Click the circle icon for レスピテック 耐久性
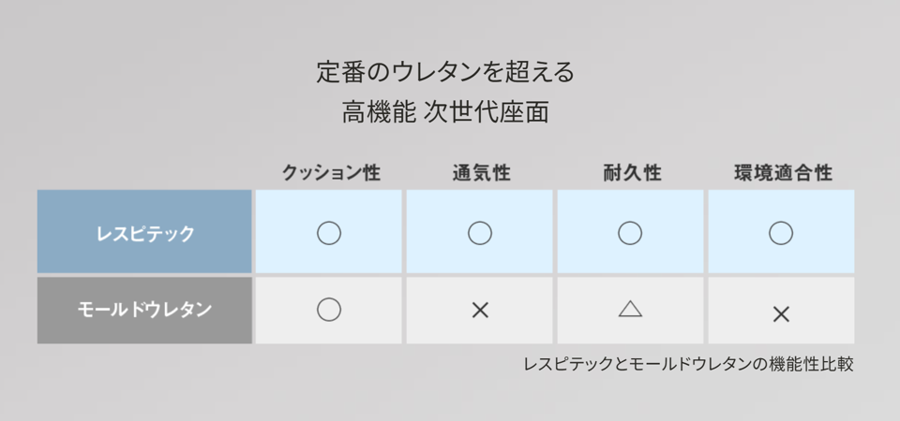The width and height of the screenshot is (900, 421). [630, 233]
